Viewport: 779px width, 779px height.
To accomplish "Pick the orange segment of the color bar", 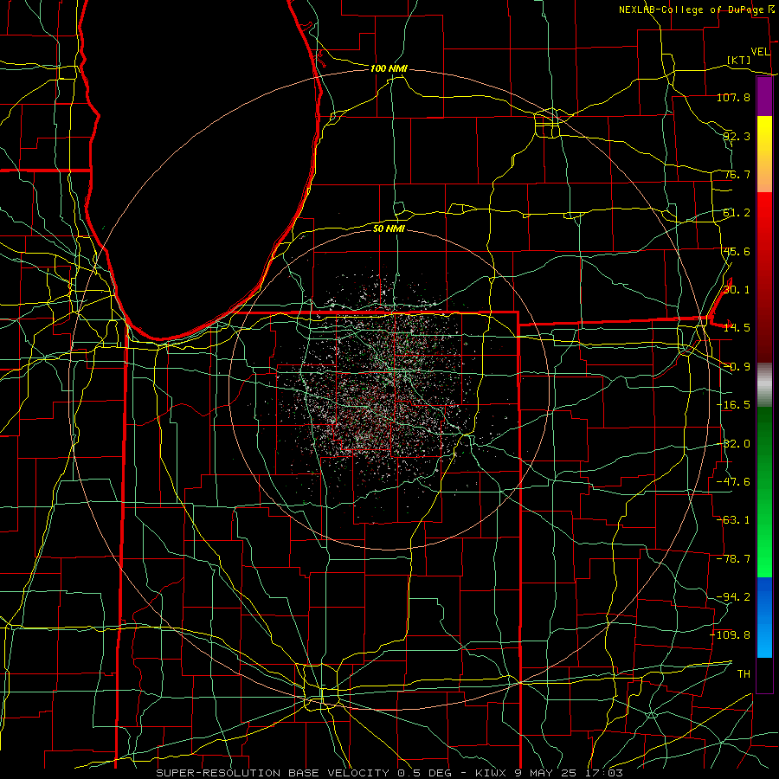I will (x=764, y=174).
